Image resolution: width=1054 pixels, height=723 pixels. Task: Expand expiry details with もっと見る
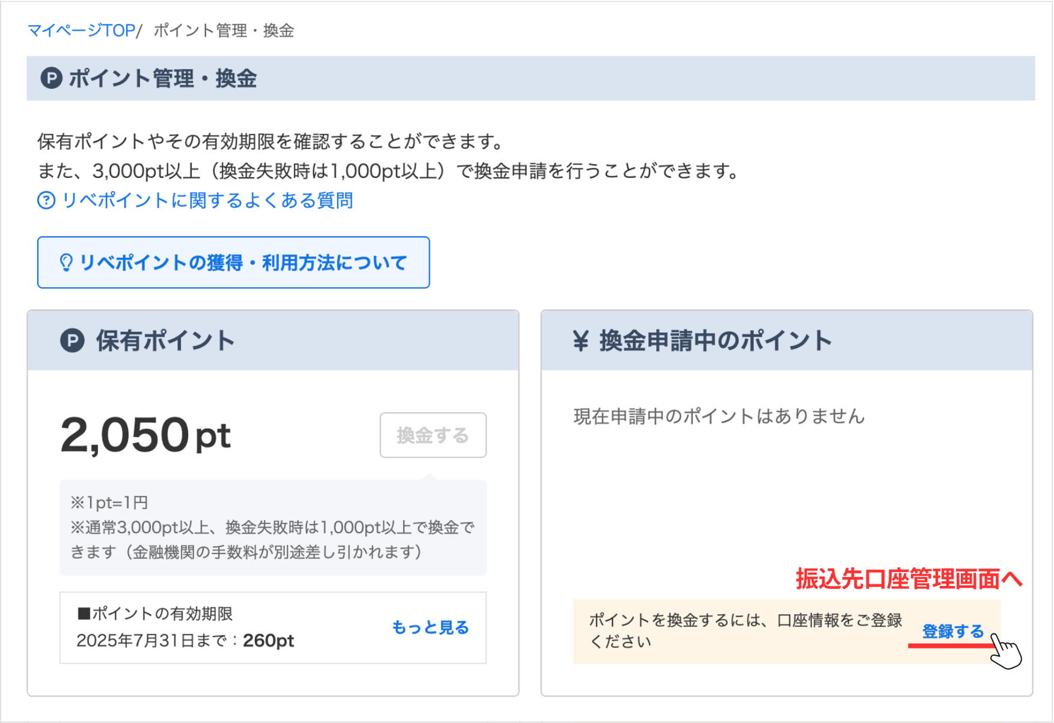430,627
